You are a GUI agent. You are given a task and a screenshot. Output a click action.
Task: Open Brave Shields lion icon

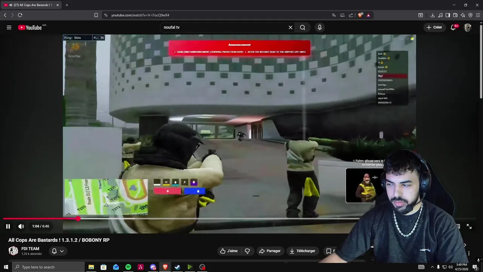pos(360,15)
